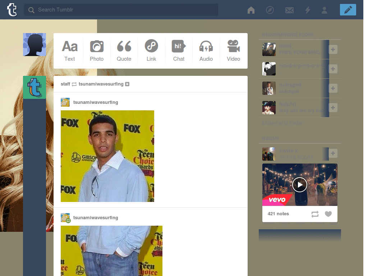
Task: Click the travis-x blog name
Action: (x=289, y=151)
